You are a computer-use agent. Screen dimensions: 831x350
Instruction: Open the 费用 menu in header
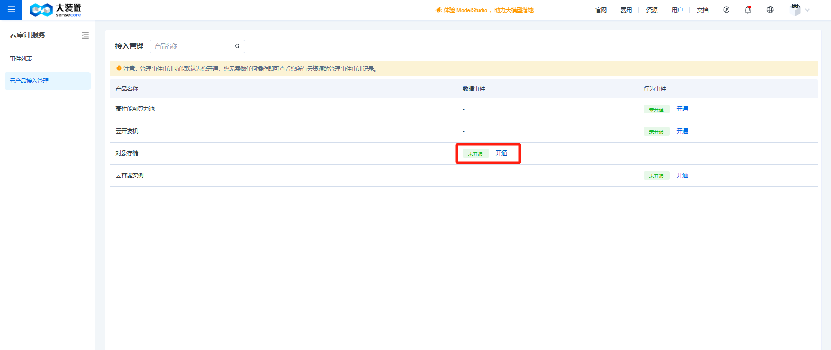626,10
